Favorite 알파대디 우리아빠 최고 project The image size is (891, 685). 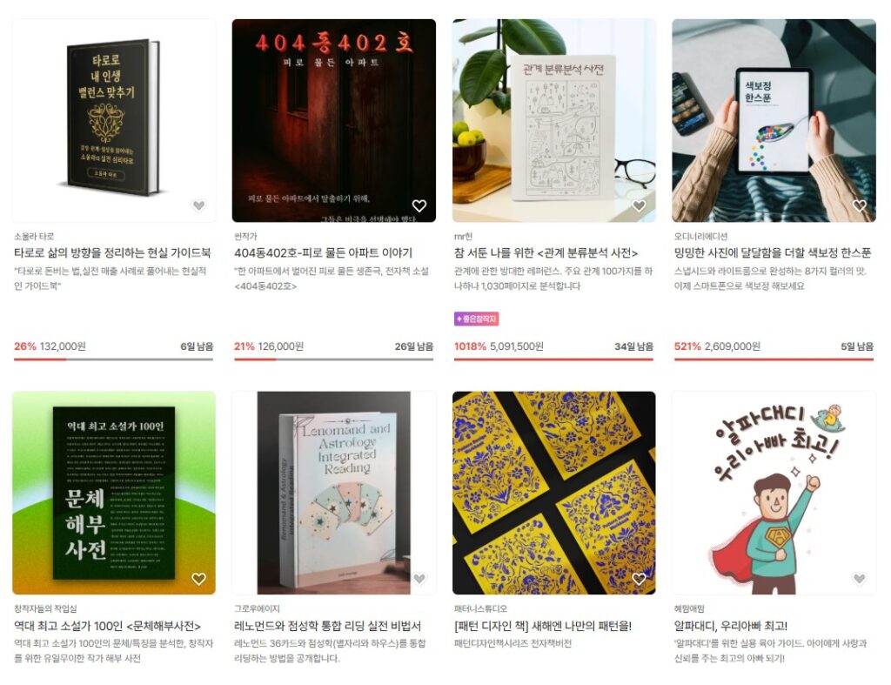pos(859,579)
